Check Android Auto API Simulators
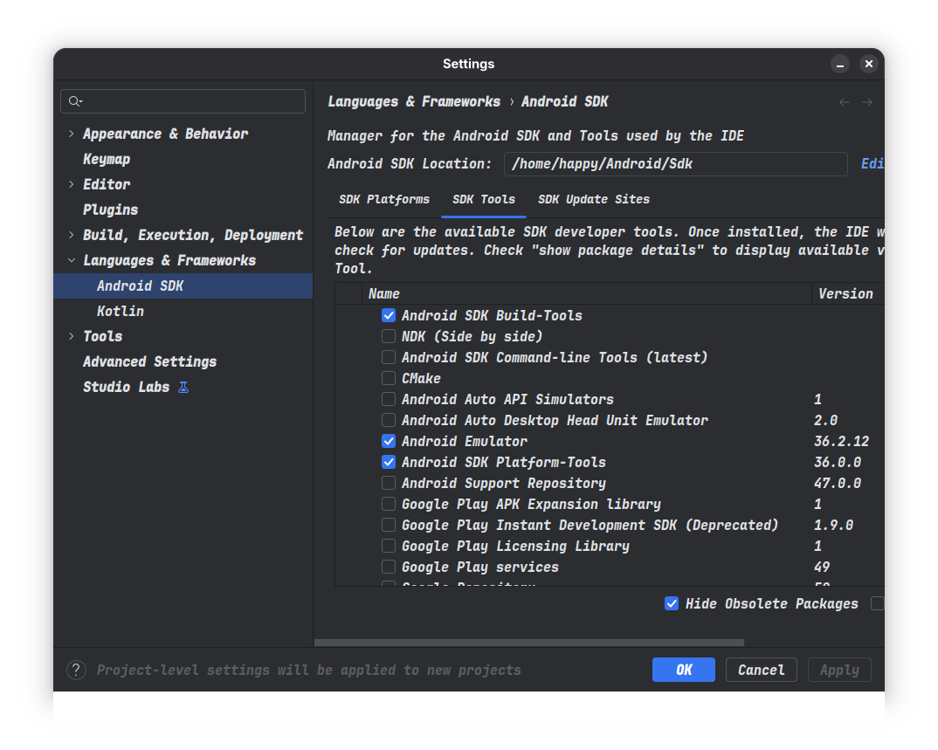This screenshot has height=750, width=938. [x=389, y=399]
